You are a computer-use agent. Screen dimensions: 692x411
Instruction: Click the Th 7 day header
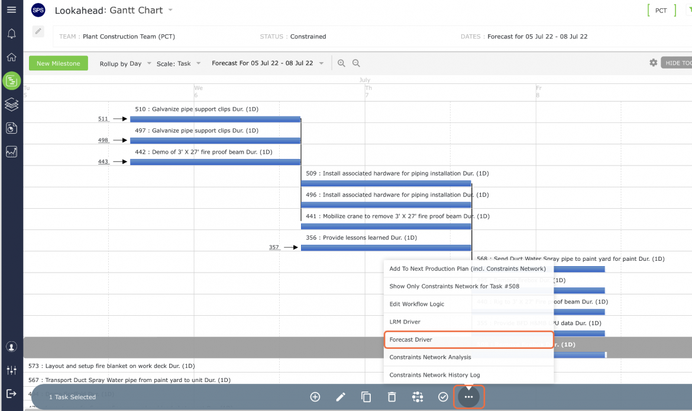point(368,92)
